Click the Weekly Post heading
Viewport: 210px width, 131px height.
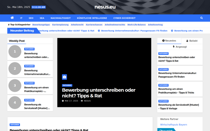click(17, 41)
